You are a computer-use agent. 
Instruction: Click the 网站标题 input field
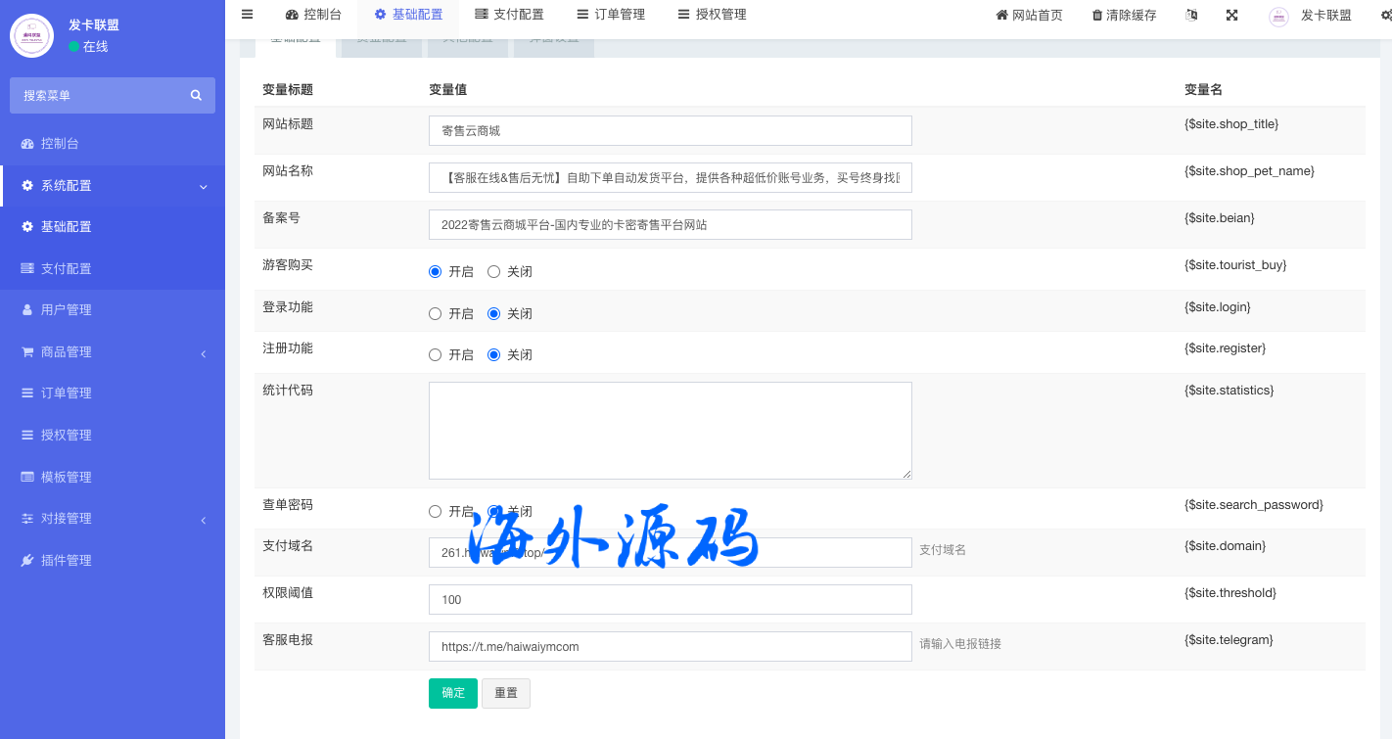pos(670,131)
